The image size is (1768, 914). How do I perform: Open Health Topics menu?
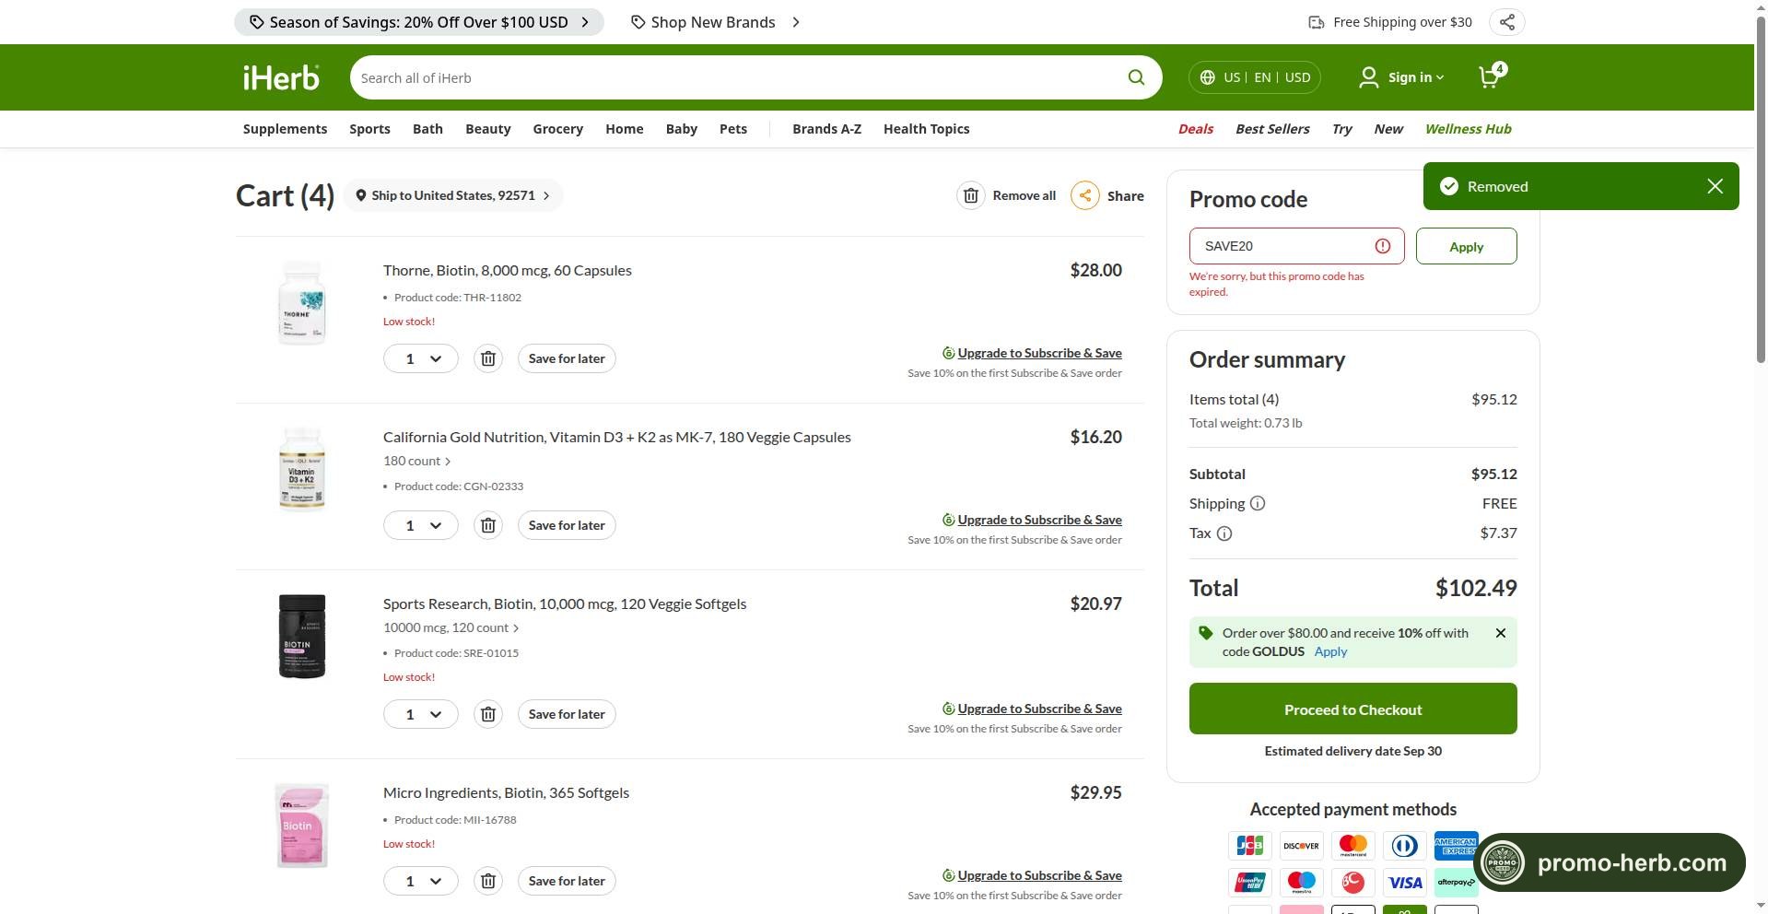[926, 129]
